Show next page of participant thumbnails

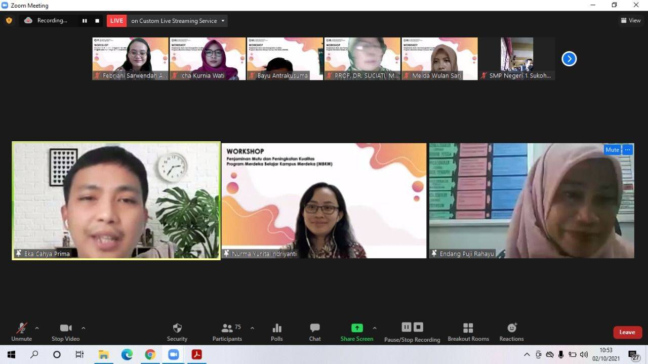pos(569,59)
